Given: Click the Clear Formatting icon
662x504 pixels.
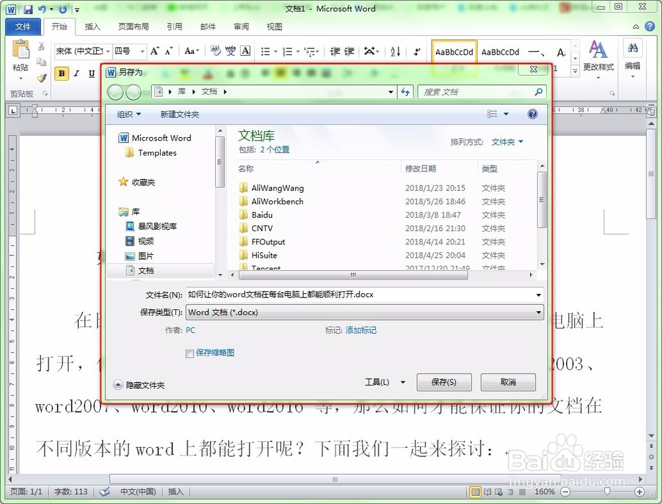Looking at the screenshot, I should click(216, 51).
